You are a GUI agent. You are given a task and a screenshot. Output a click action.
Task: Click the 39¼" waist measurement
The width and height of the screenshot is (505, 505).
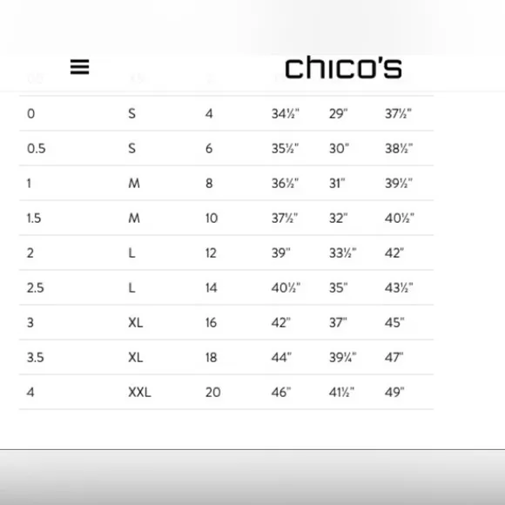(343, 358)
